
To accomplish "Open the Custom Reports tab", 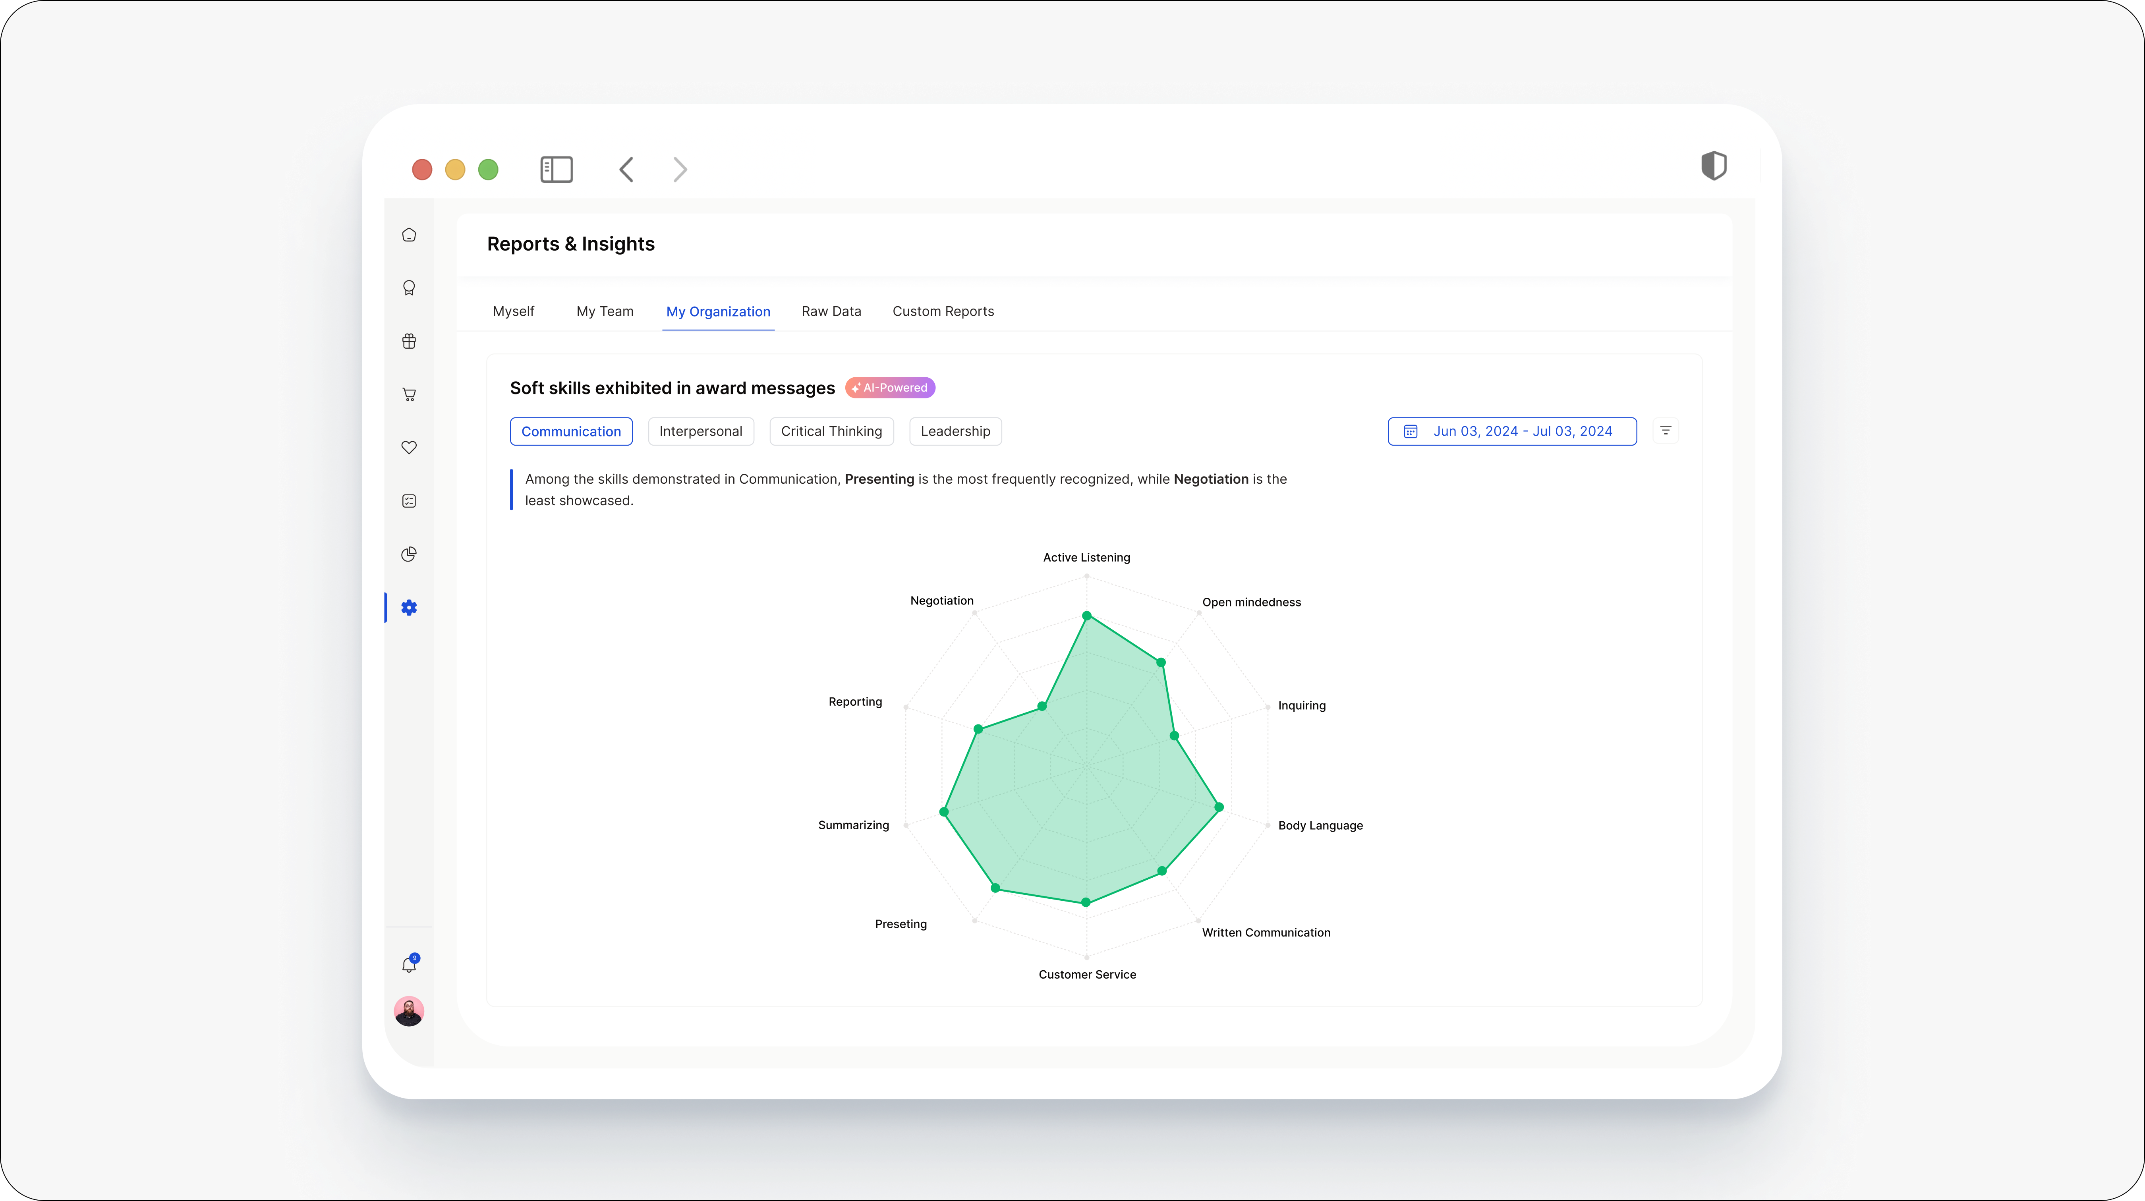I will pyautogui.click(x=943, y=311).
